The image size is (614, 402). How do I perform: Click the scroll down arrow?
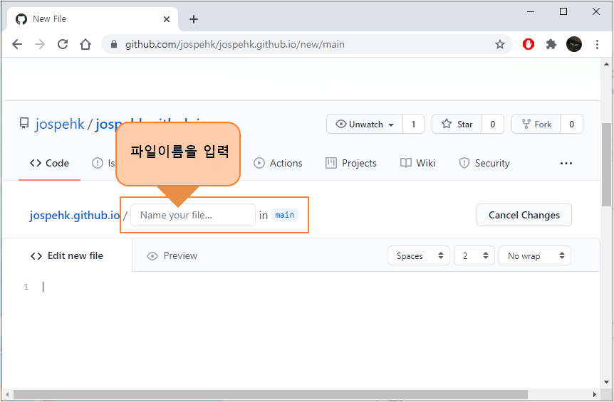606,381
